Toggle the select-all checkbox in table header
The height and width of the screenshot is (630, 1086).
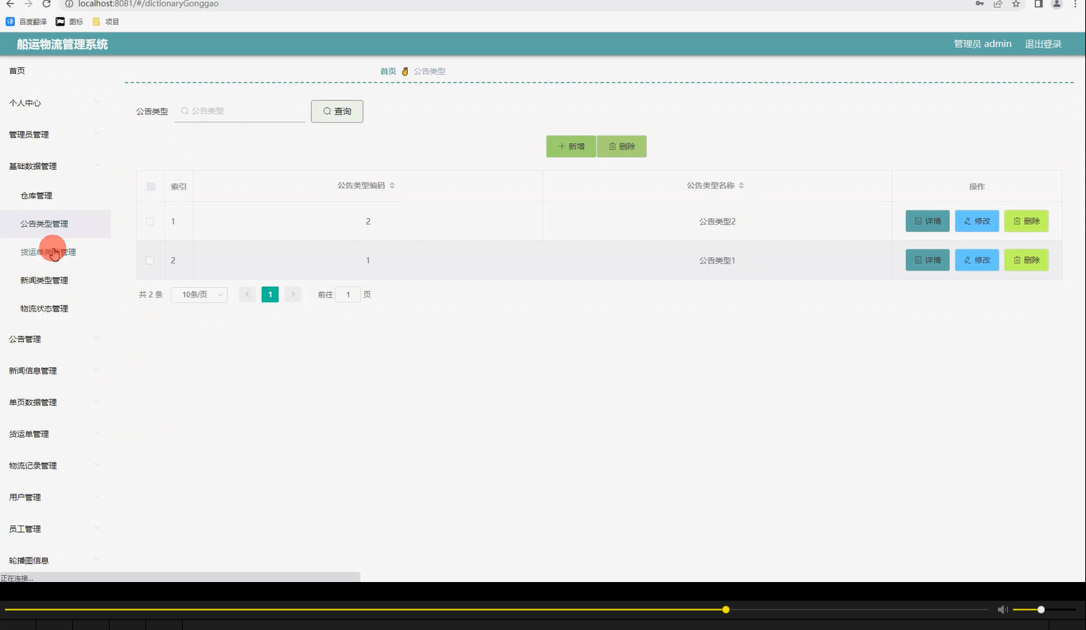pyautogui.click(x=150, y=185)
